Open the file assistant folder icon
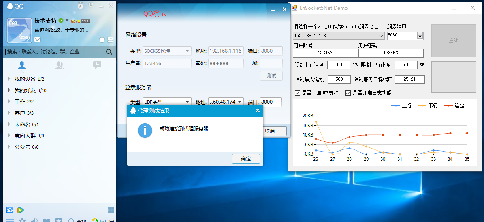 pyautogui.click(x=47, y=220)
